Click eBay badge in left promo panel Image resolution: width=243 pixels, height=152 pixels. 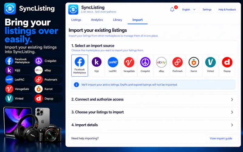48,70
